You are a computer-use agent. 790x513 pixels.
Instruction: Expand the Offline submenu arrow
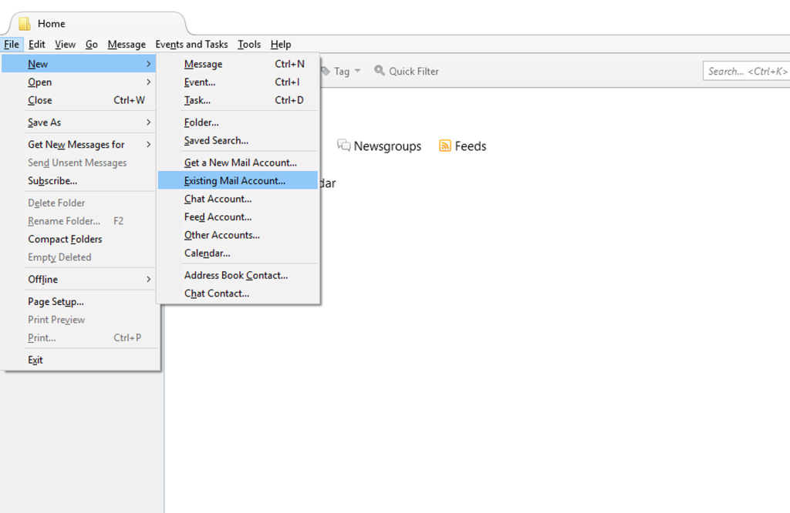pyautogui.click(x=149, y=279)
